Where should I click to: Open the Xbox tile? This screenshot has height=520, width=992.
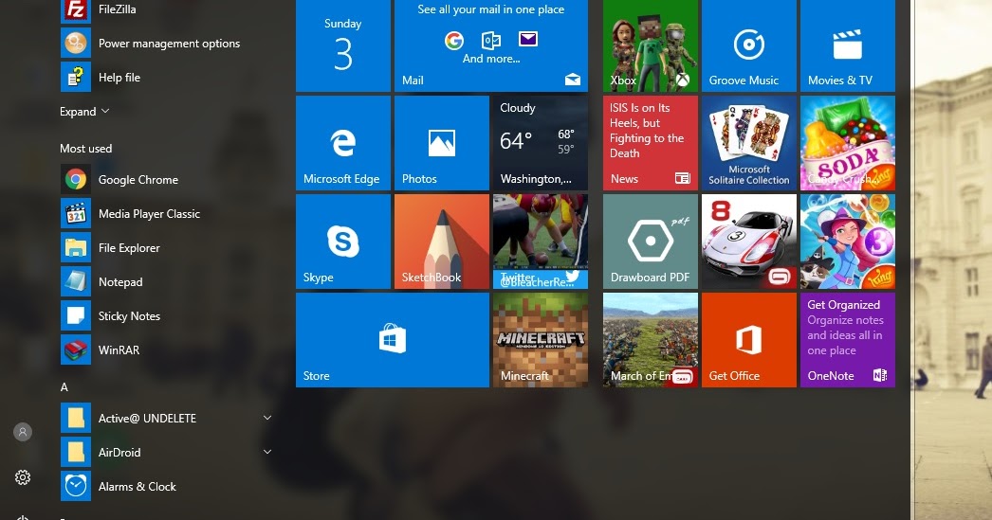[x=651, y=45]
